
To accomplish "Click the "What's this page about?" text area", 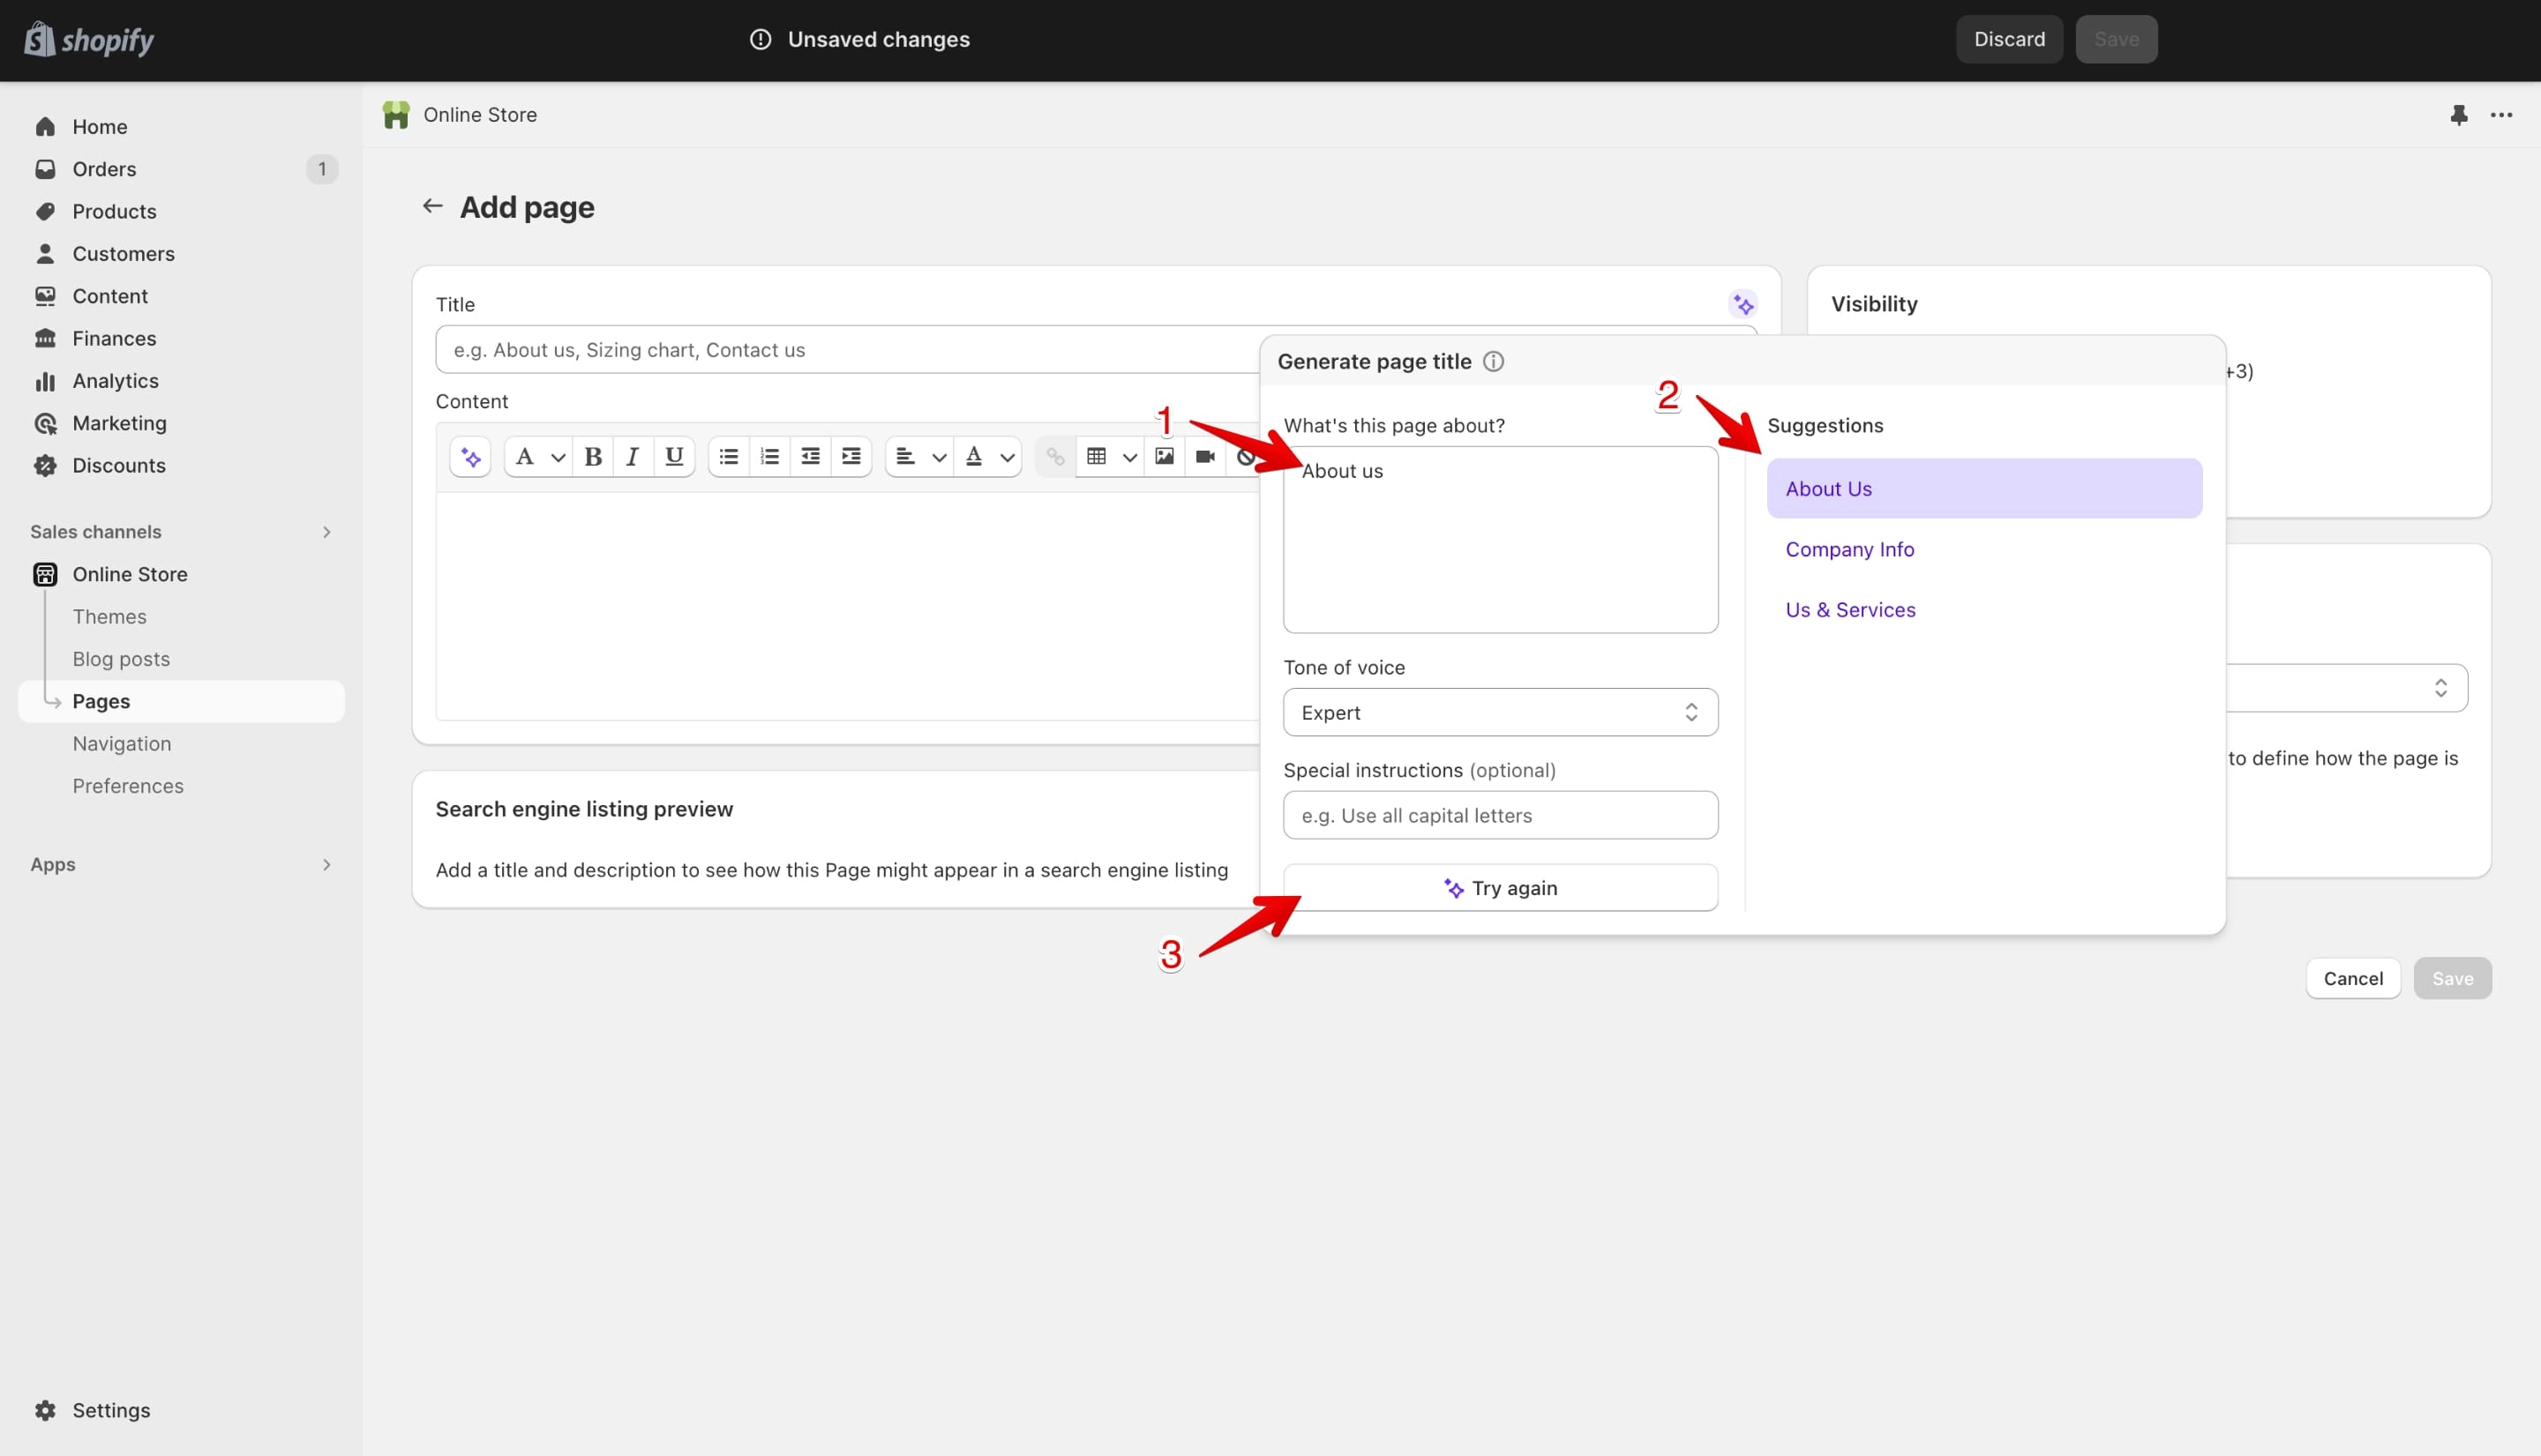I will tap(1501, 540).
